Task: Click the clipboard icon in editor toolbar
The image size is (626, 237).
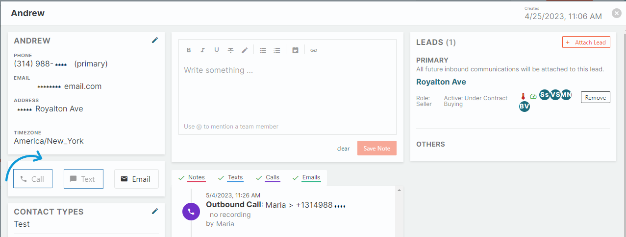Action: (295, 50)
